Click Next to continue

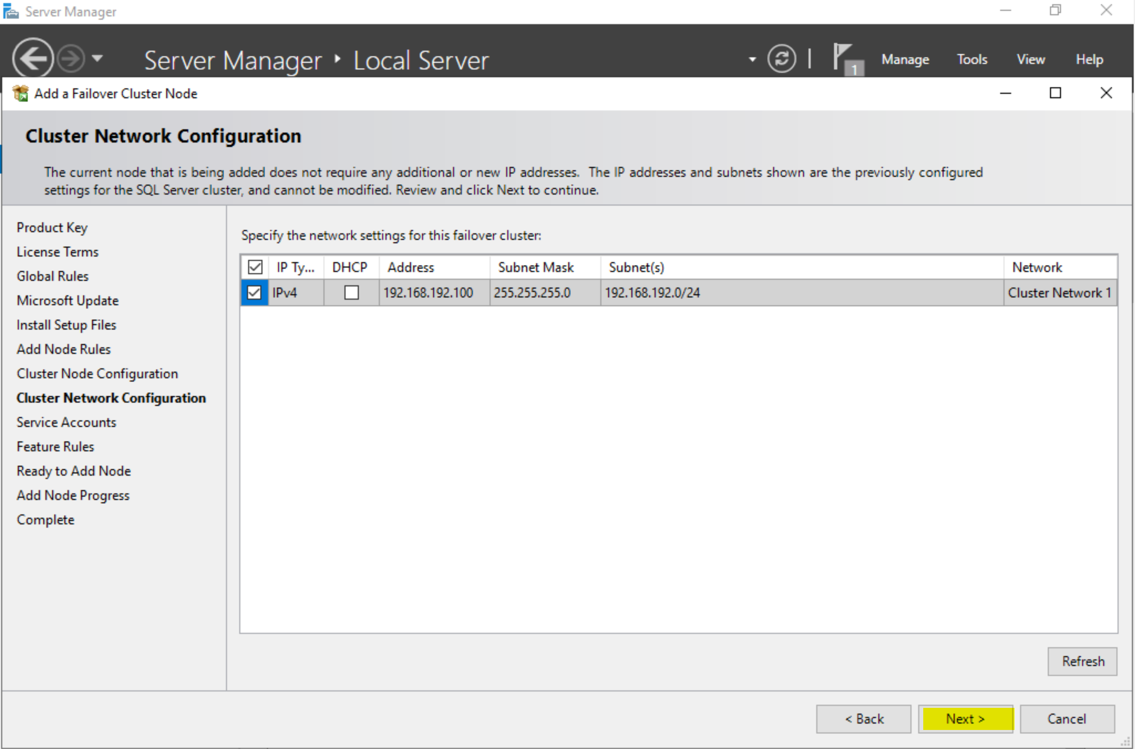click(x=965, y=718)
